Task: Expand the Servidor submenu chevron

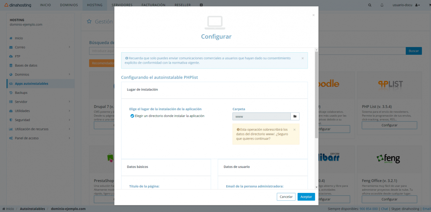Action: click(69, 101)
